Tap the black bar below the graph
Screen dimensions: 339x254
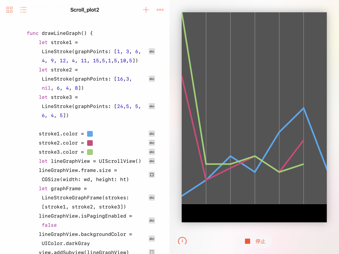[x=254, y=213]
